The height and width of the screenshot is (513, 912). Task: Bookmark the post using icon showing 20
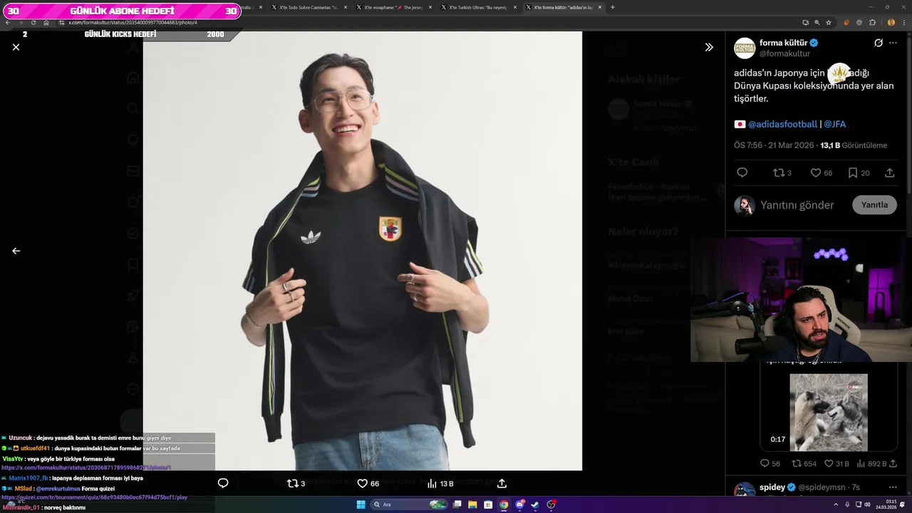pos(859,172)
